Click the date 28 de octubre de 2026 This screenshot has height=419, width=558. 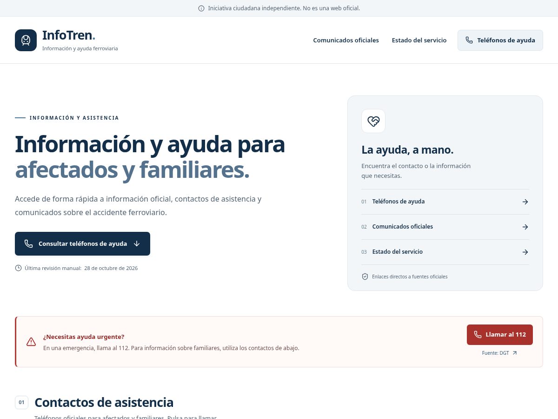[111, 268]
